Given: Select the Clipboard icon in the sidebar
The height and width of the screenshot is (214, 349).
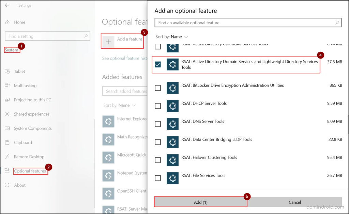Looking at the screenshot, I should pos(7,143).
